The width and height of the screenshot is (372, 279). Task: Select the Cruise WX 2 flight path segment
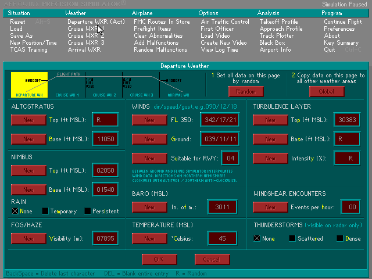pos(104,85)
